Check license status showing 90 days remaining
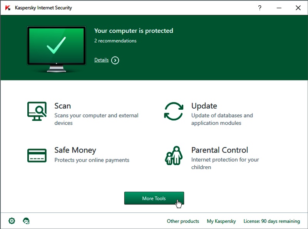 271,221
